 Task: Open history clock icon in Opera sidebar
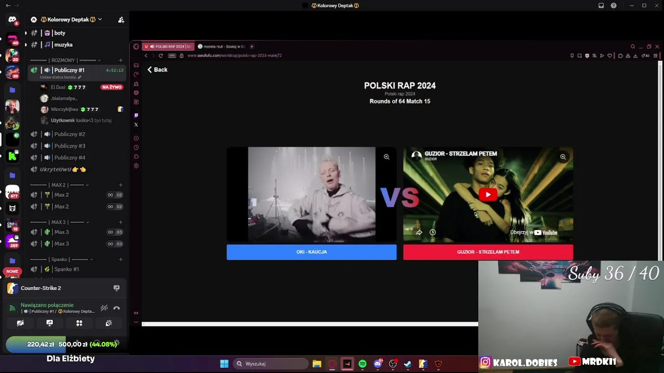tap(136, 147)
